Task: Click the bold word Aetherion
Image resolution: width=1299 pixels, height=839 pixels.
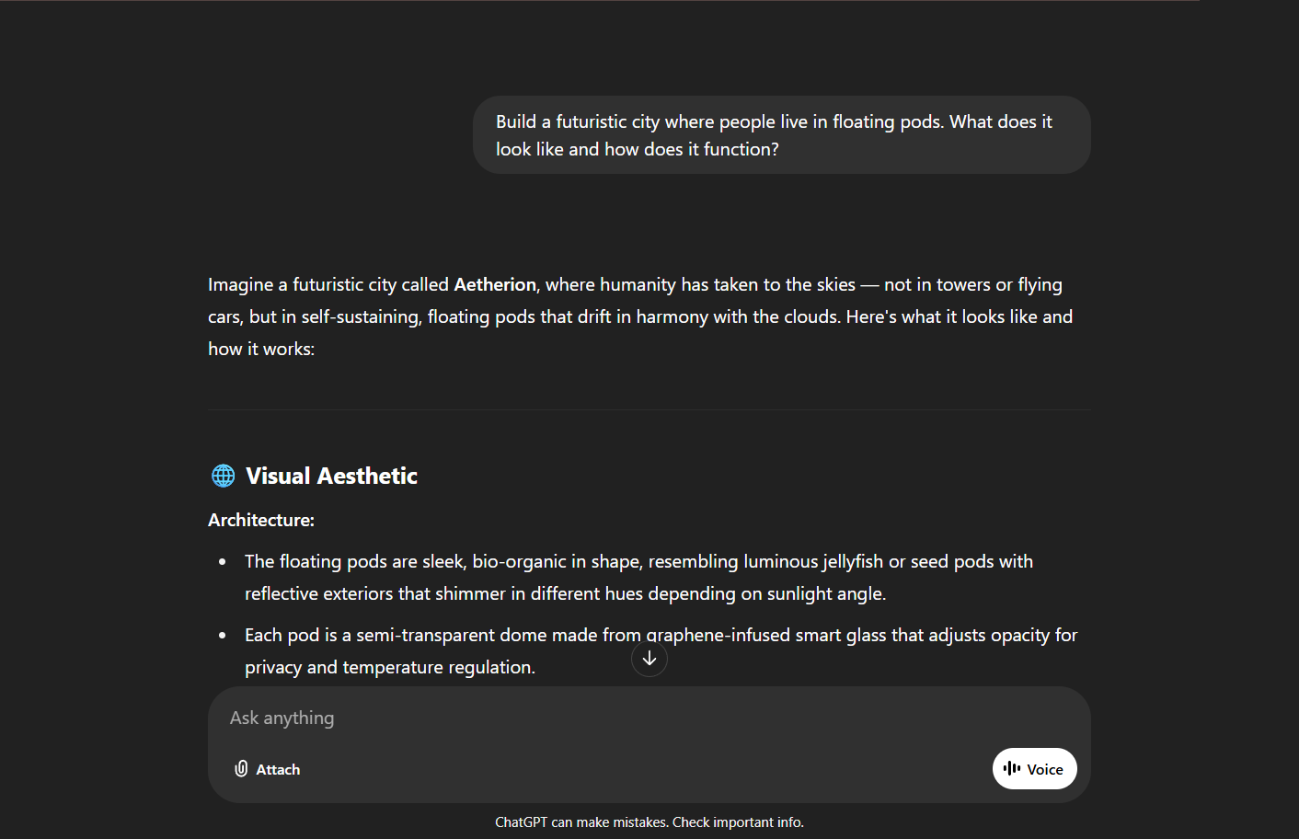Action: pyautogui.click(x=495, y=285)
